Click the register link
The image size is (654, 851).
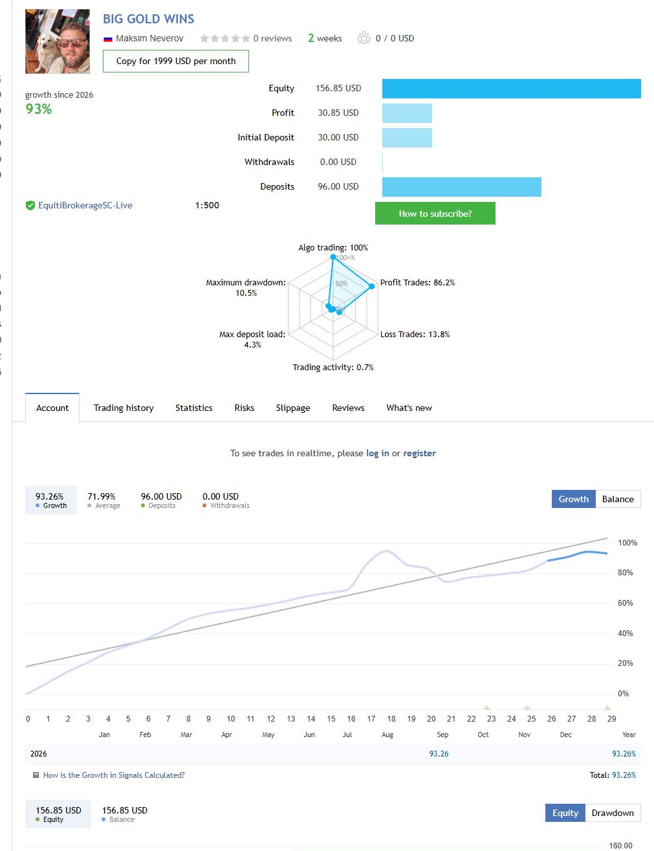[419, 453]
